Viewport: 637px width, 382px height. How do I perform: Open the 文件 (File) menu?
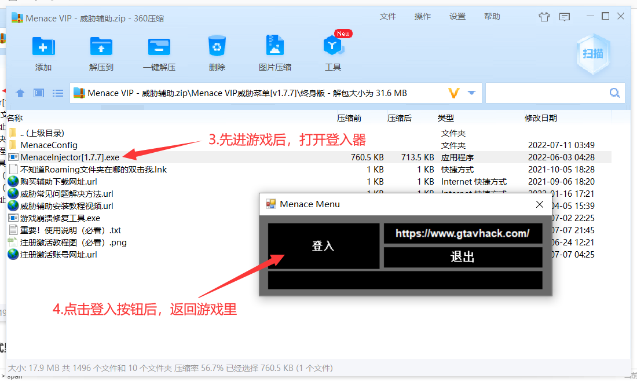(x=387, y=17)
